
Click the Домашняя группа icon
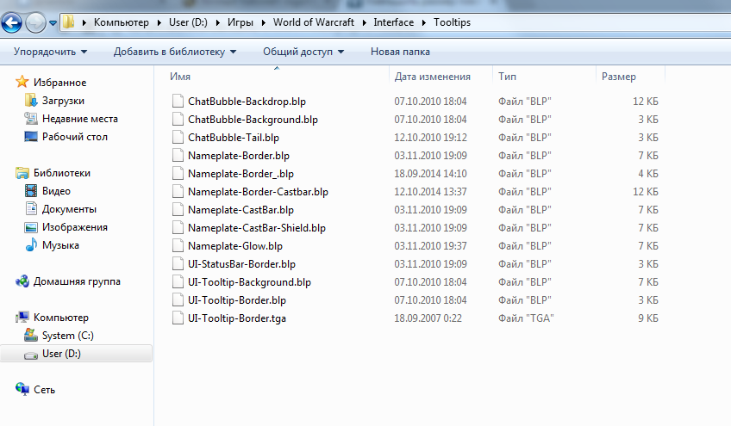pos(22,281)
